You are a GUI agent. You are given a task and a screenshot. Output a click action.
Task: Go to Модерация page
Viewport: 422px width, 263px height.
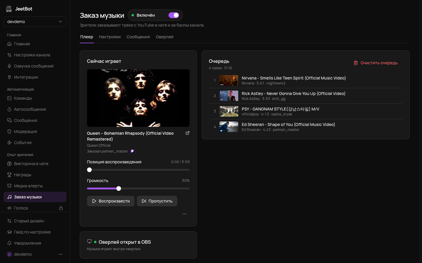[35, 131]
